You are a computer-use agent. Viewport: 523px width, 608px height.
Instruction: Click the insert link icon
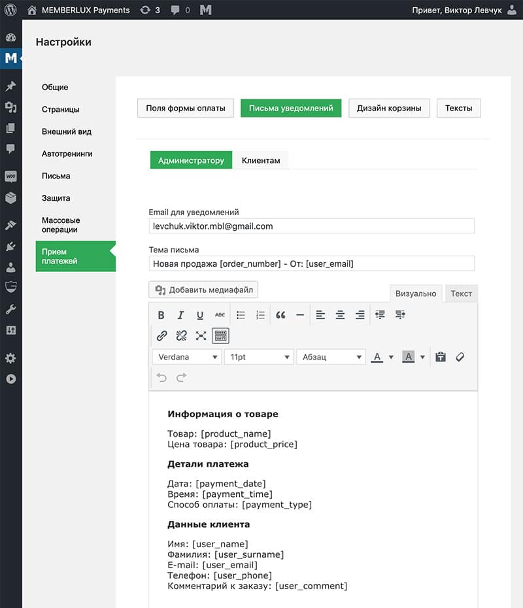(x=161, y=336)
